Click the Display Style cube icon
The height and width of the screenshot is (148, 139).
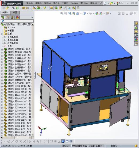point(84,13)
